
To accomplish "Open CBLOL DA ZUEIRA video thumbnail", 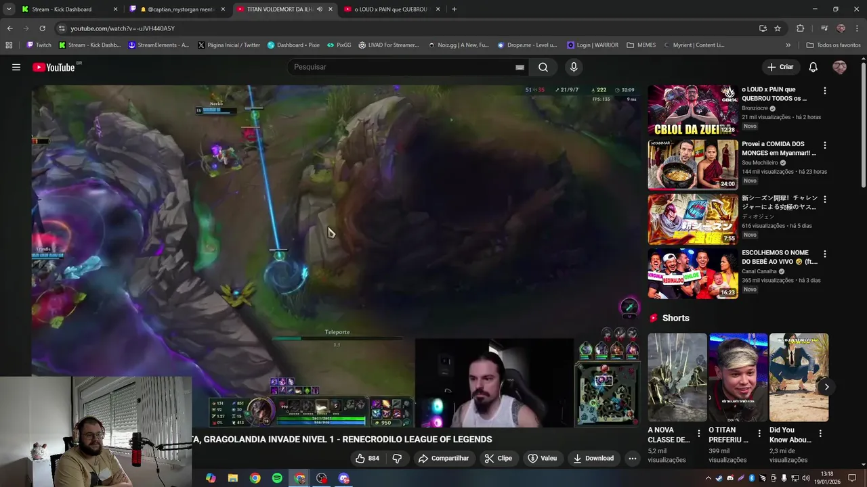I will tap(693, 110).
